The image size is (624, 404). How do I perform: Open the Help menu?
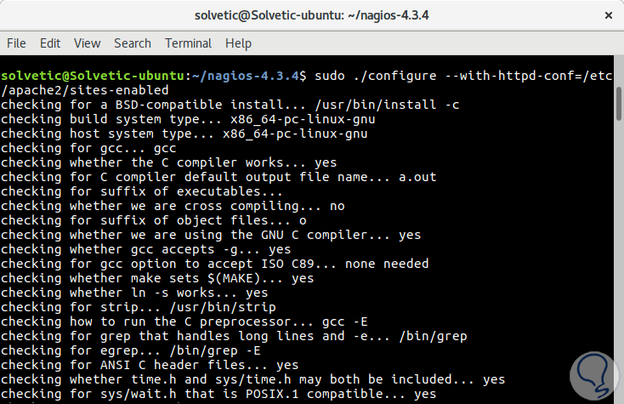coord(238,43)
